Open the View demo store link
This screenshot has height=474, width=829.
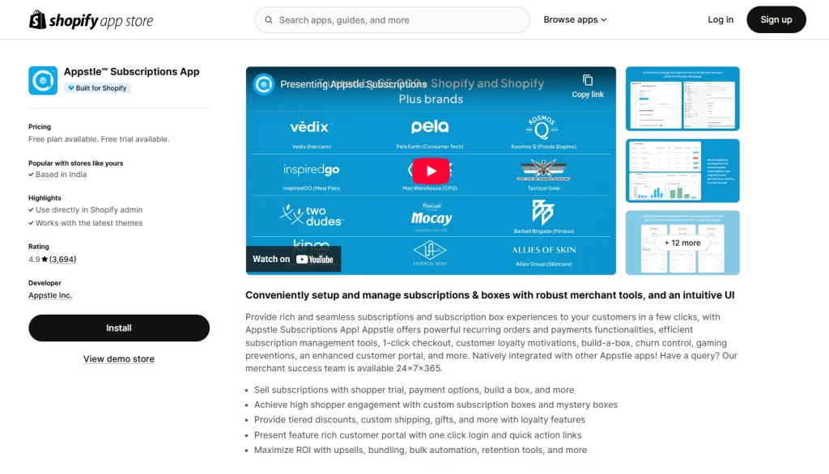(x=119, y=359)
